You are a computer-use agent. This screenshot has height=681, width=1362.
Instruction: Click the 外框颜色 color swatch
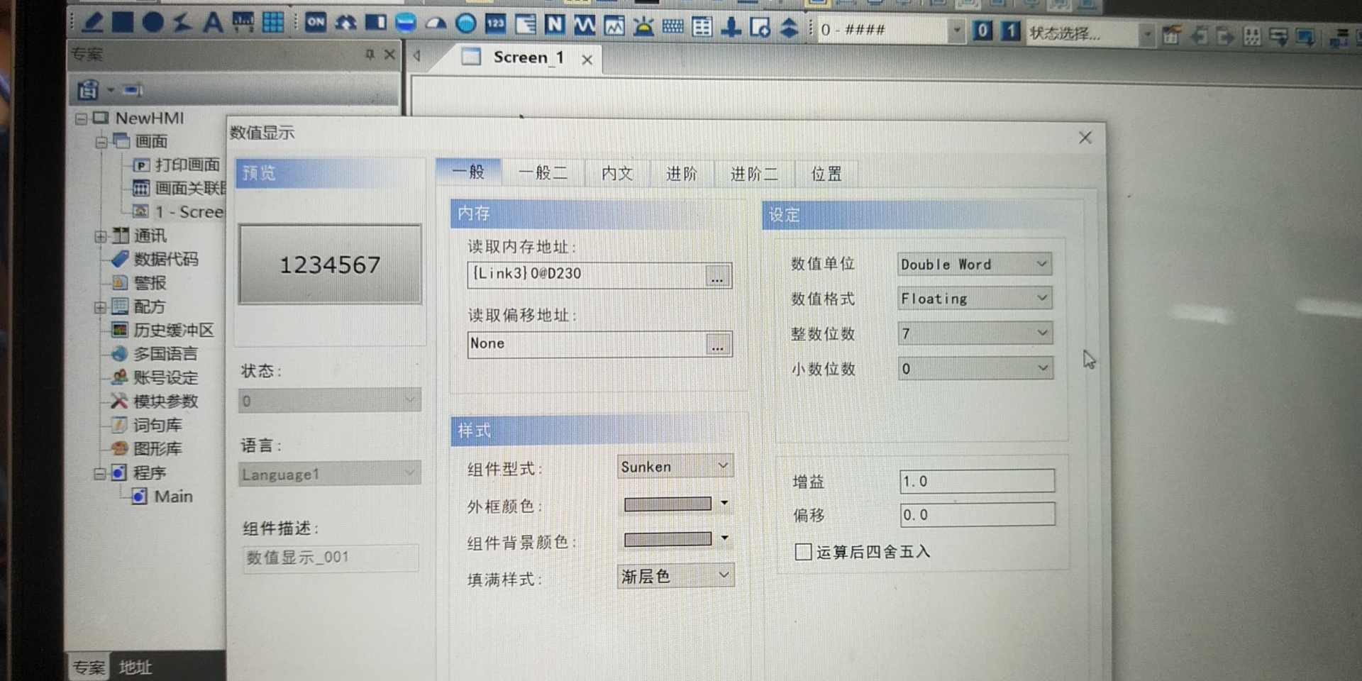[668, 504]
